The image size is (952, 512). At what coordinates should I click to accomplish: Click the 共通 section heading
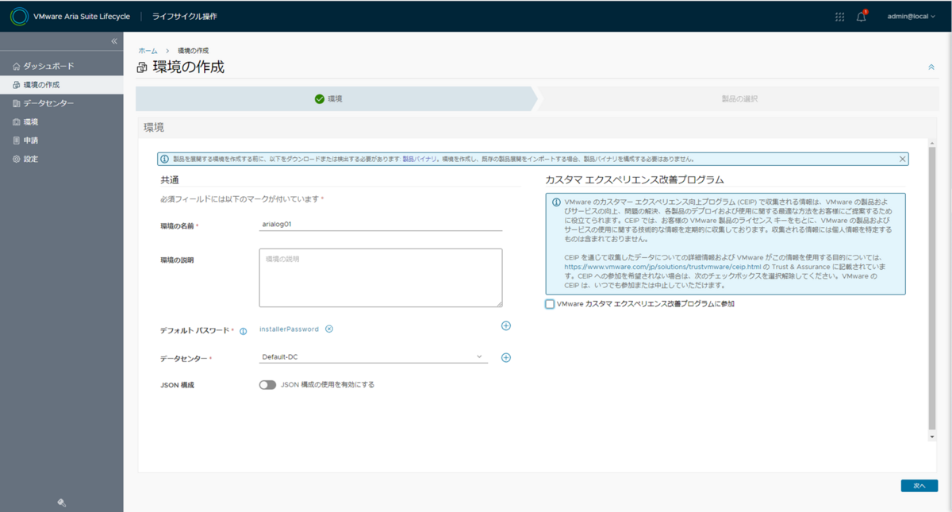point(170,180)
